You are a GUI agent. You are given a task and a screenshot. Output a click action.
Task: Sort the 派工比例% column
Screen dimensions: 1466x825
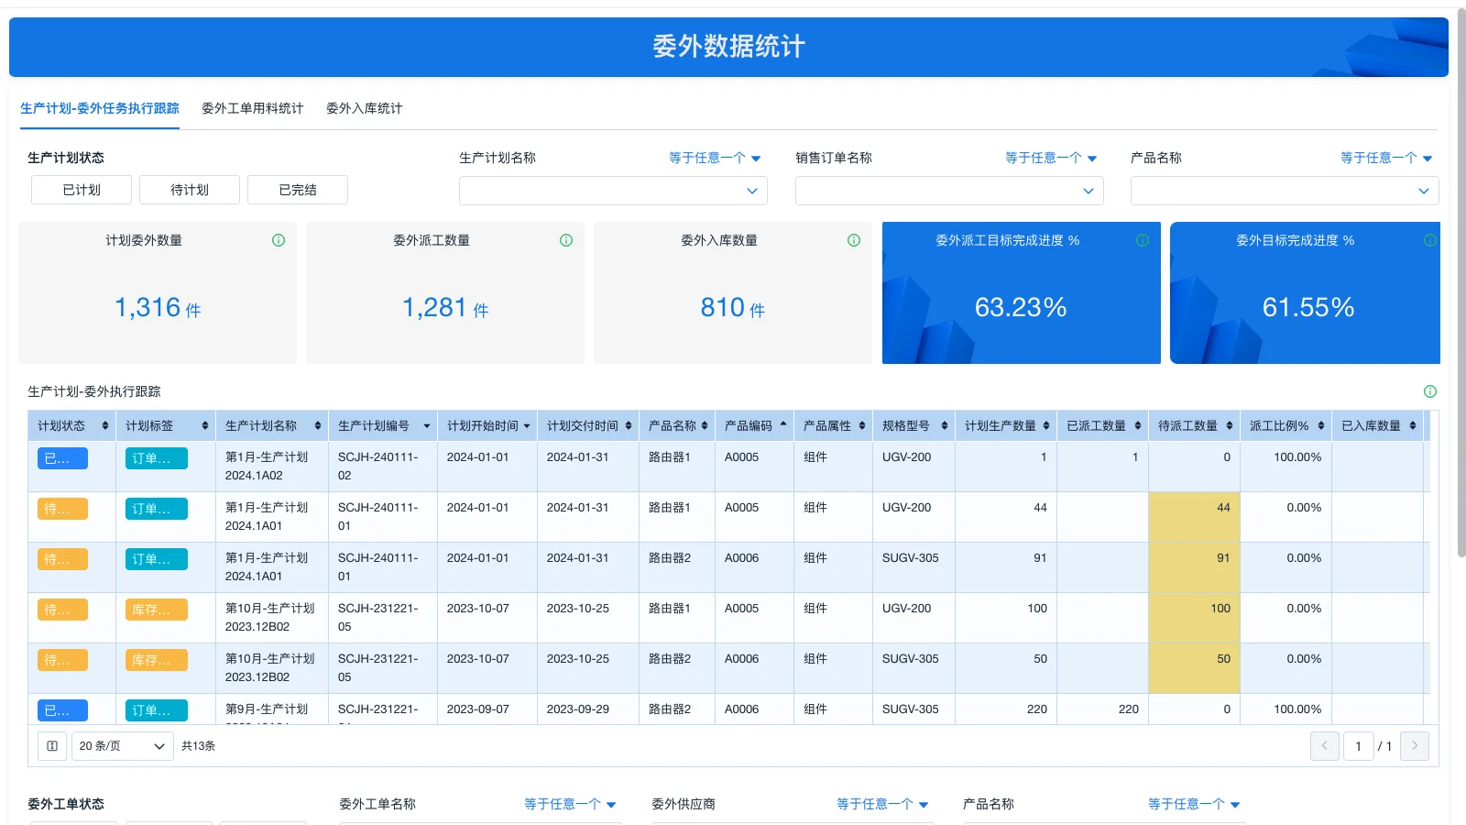click(x=1319, y=425)
